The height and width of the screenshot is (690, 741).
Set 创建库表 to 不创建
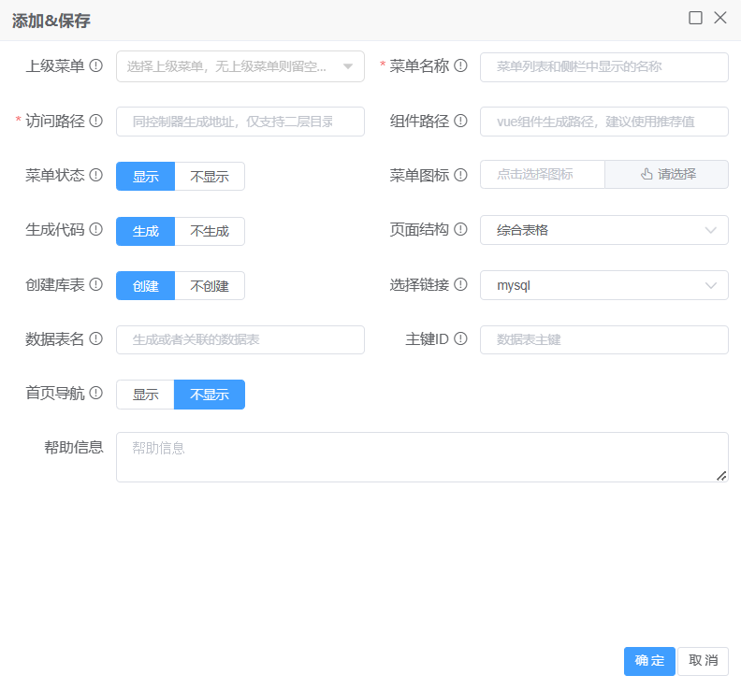point(210,286)
